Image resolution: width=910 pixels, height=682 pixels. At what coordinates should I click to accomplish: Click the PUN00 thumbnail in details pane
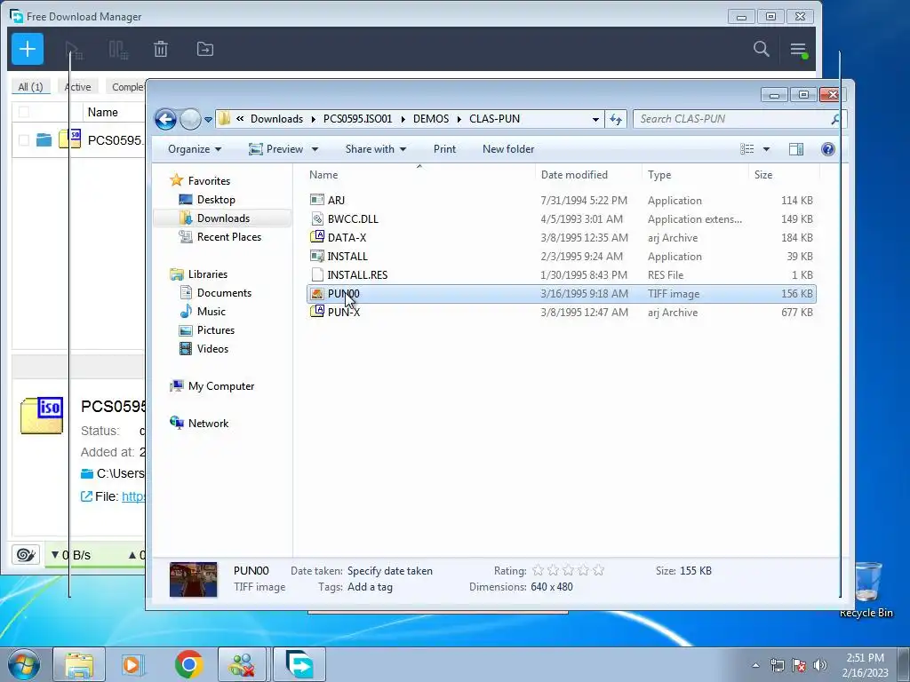pyautogui.click(x=193, y=579)
